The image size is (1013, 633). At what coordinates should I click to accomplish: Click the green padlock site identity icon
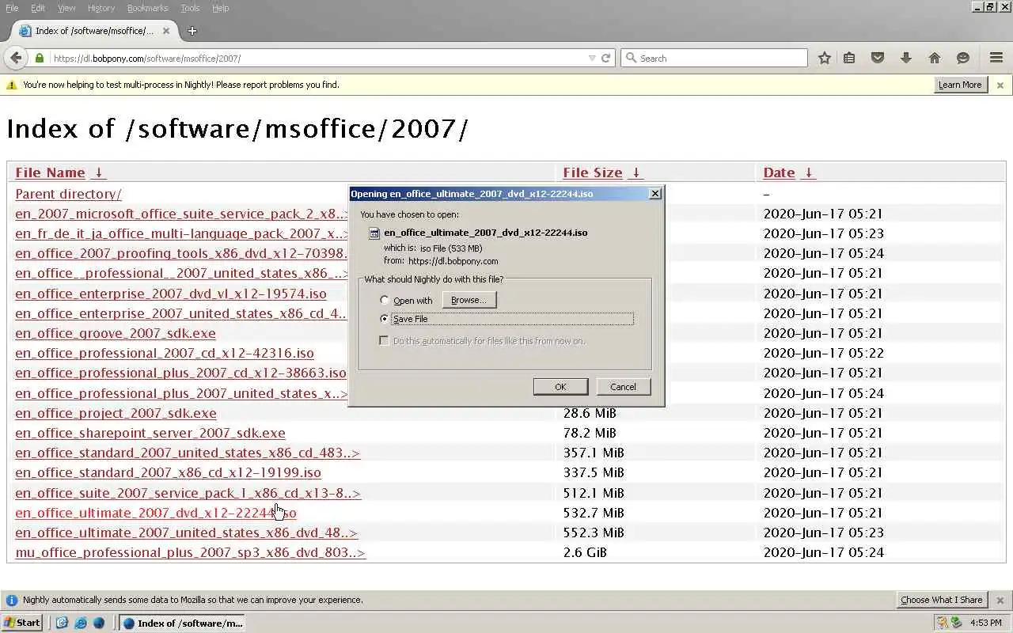click(40, 58)
